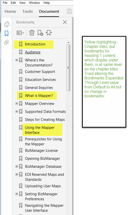The width and height of the screenshot is (129, 215).
Task: Click bookmark icon beside Customer Support
Action: [x=21, y=72]
